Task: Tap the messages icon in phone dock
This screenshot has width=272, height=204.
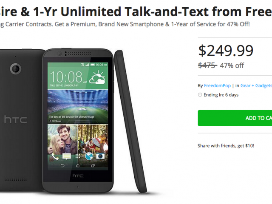Action: point(66,156)
